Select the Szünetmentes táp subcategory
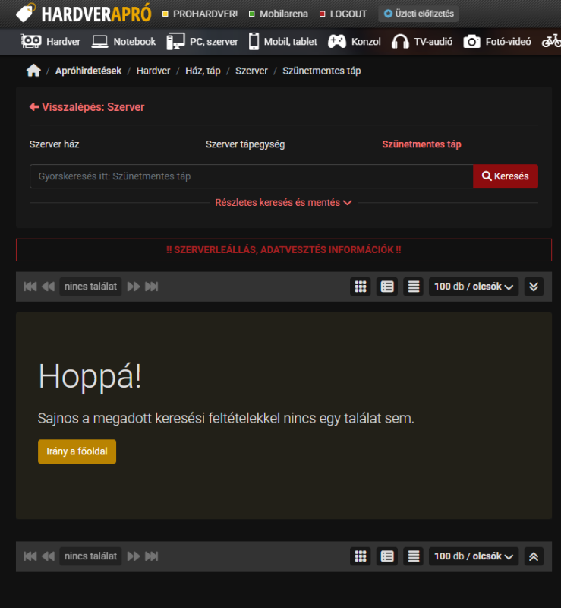The height and width of the screenshot is (608, 561). point(421,144)
